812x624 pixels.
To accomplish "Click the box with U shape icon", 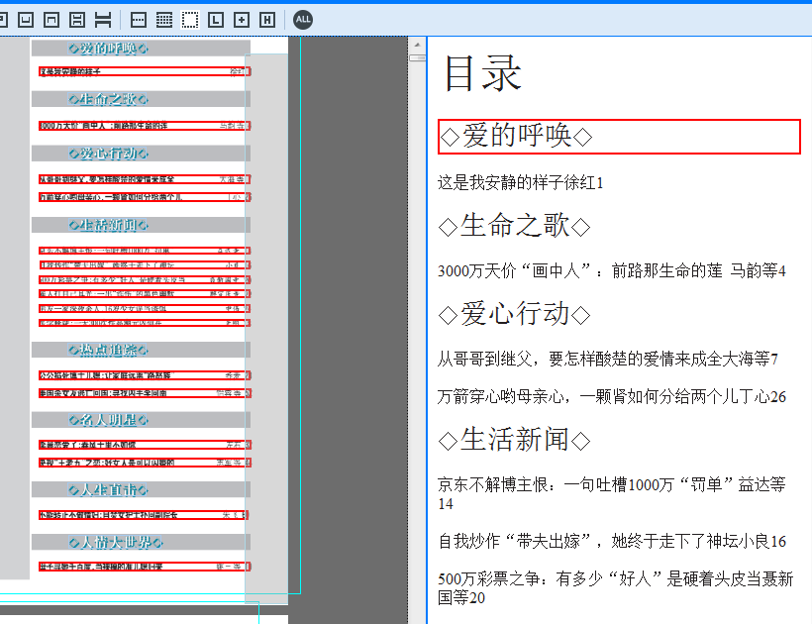I will (x=27, y=20).
